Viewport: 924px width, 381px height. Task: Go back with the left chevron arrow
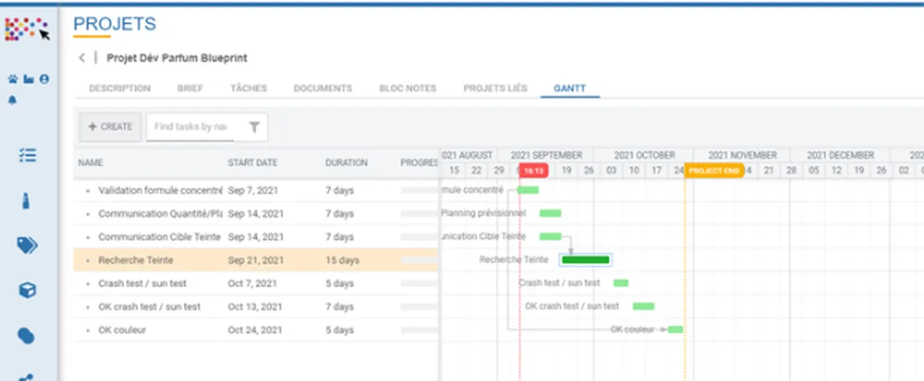tap(82, 58)
